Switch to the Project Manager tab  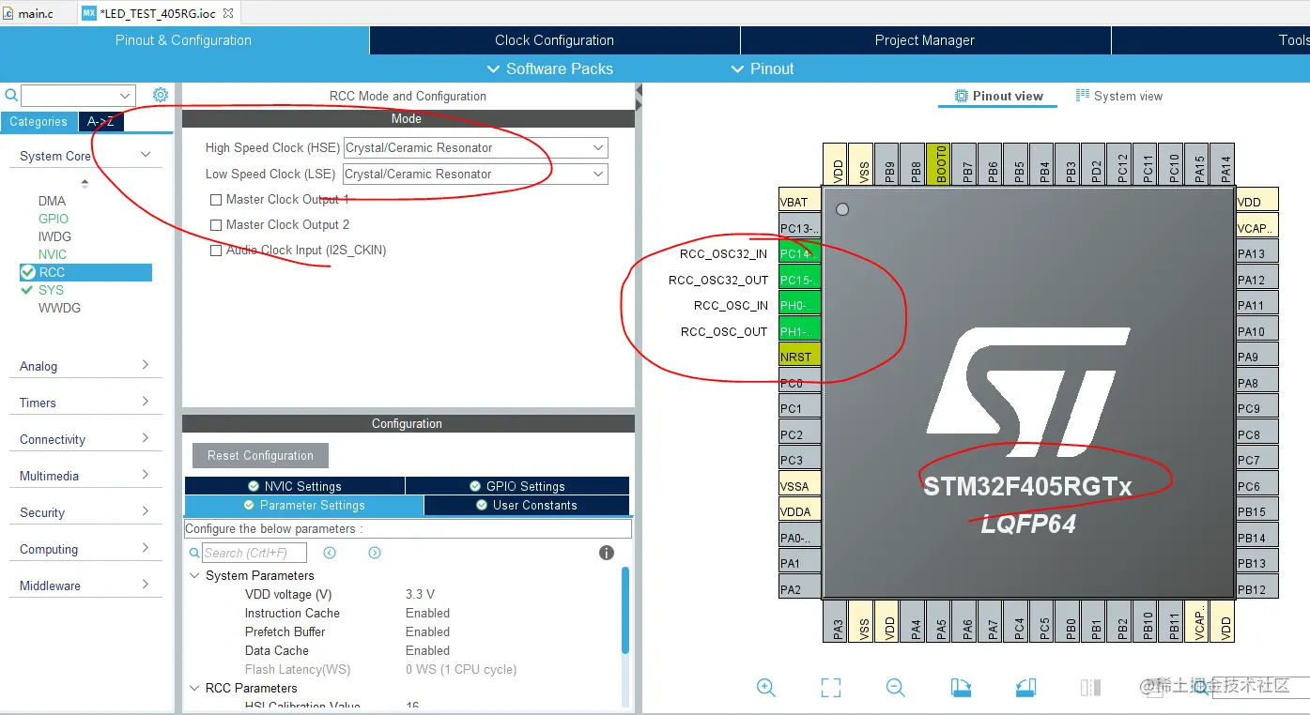tap(925, 40)
